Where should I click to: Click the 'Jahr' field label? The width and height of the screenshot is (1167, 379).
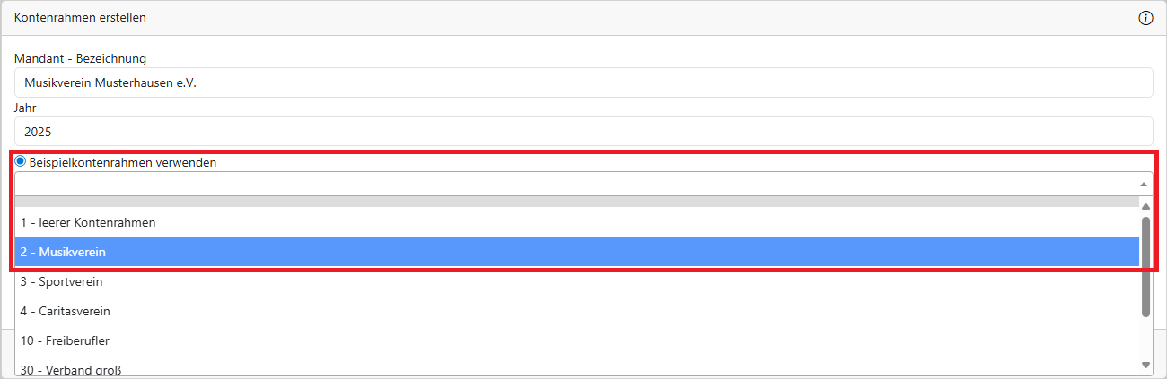26,108
